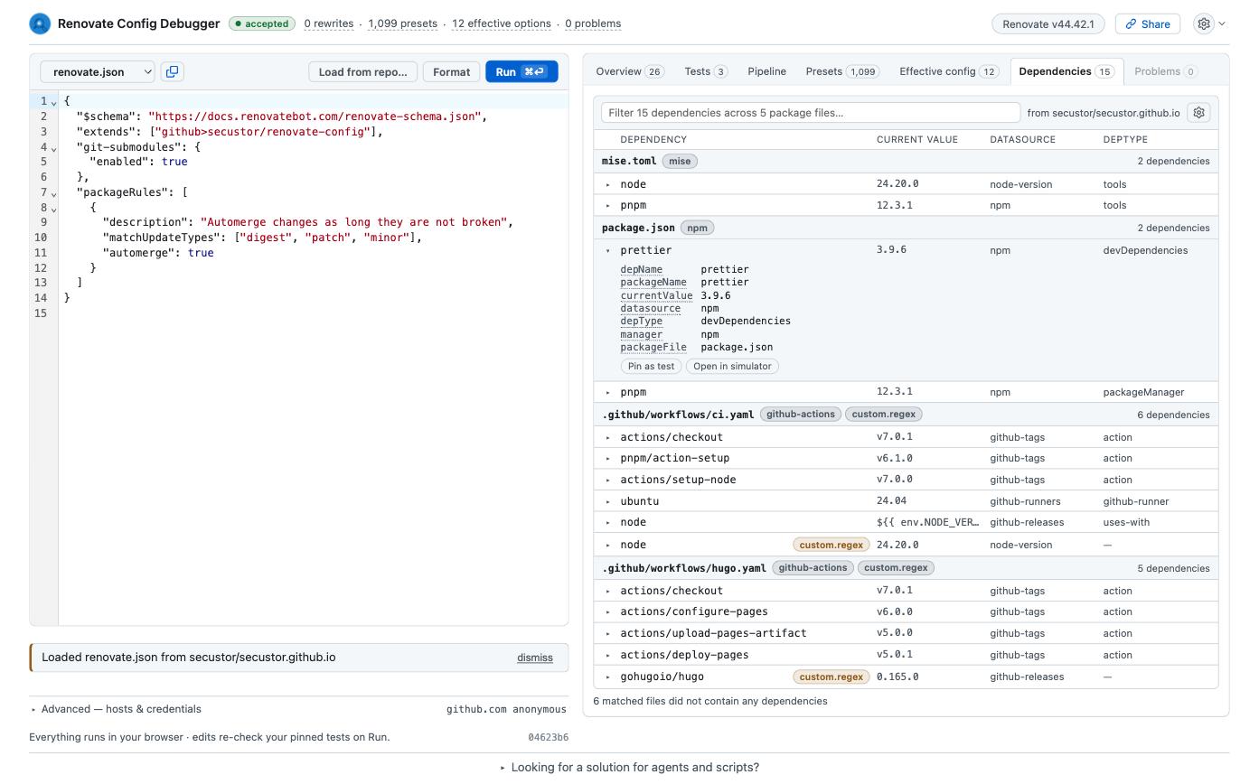This screenshot has width=1259, height=784.
Task: Click the '12 effective options' header link
Action: [x=502, y=23]
